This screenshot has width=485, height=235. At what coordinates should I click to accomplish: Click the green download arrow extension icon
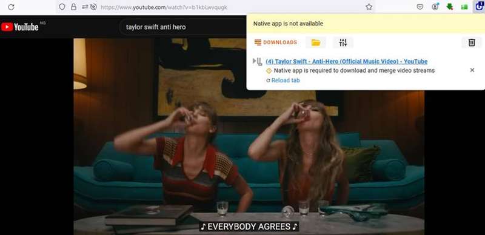450,7
